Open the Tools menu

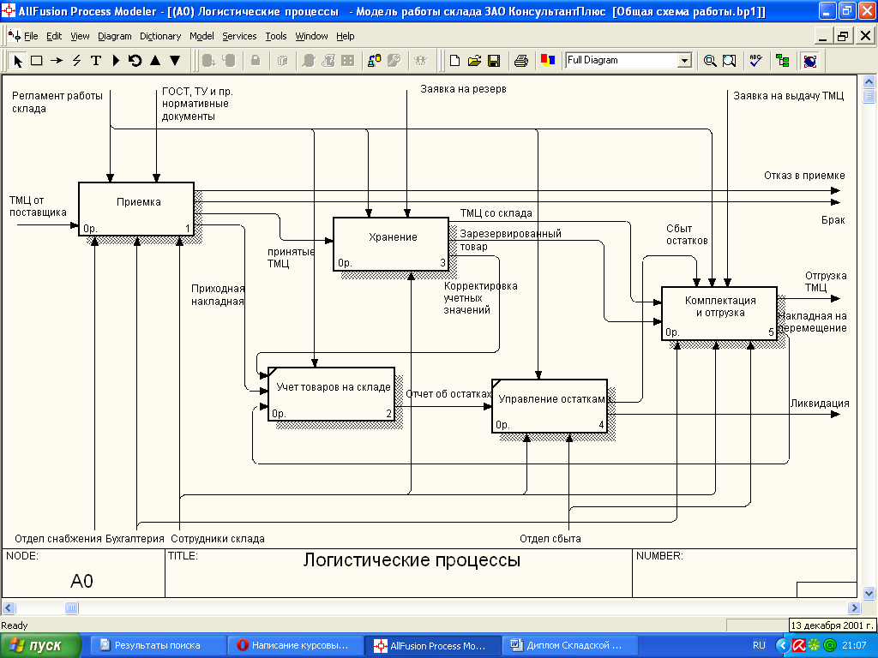click(x=275, y=36)
